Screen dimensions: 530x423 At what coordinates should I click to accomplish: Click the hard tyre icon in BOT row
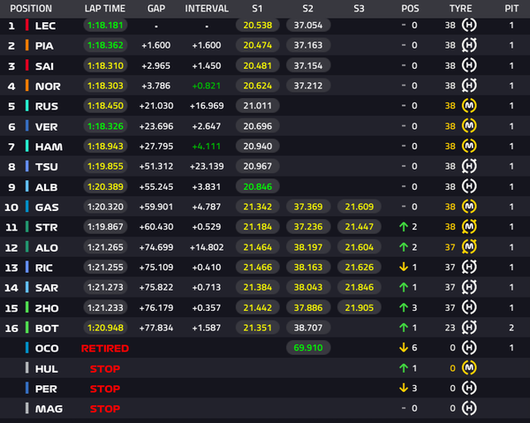point(469,328)
